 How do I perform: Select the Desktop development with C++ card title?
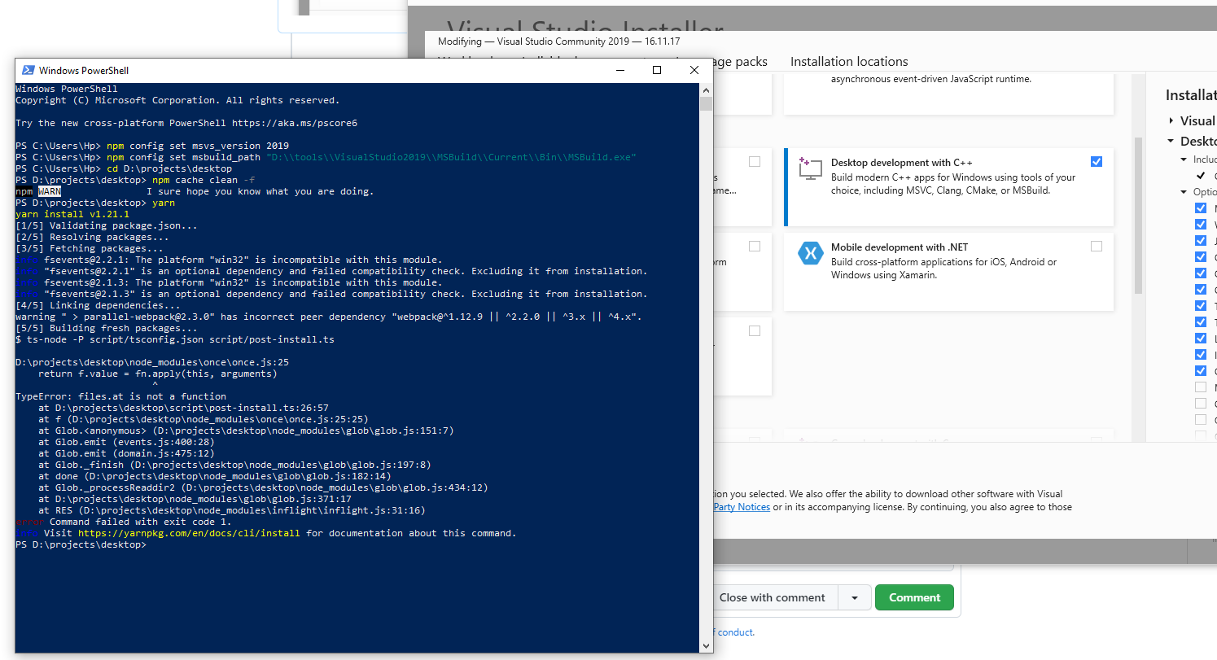[901, 163]
